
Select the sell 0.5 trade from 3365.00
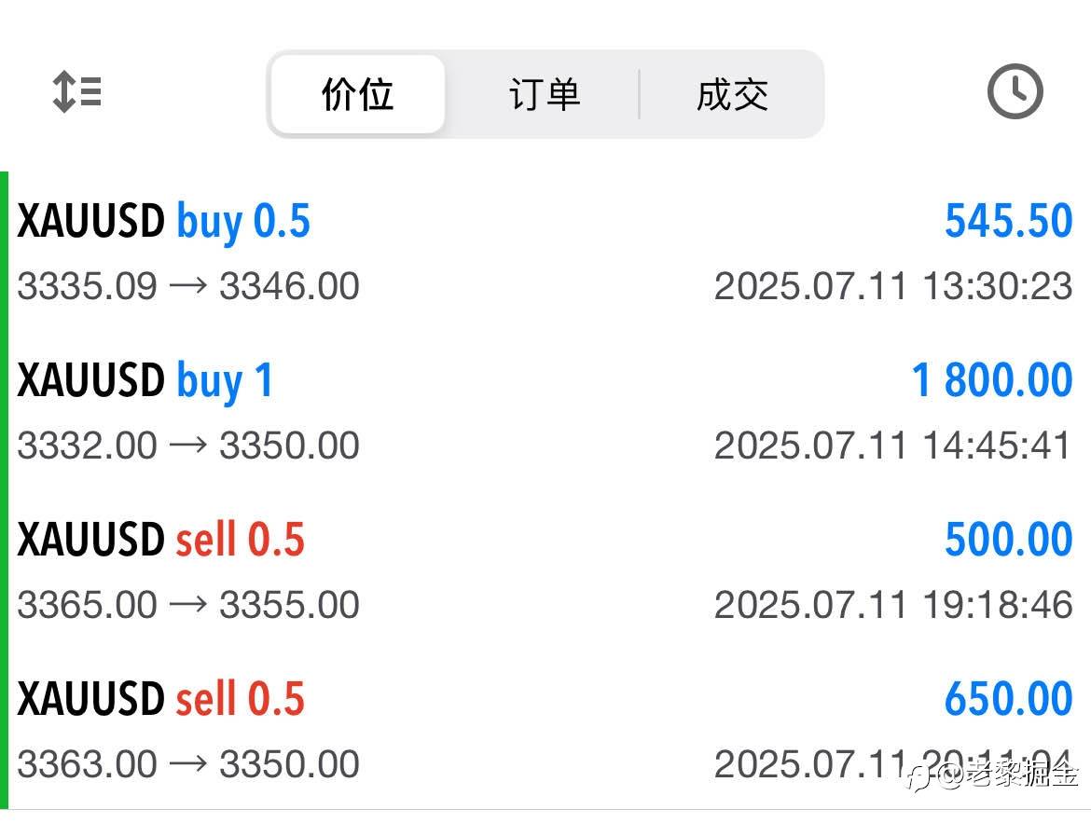(x=545, y=570)
